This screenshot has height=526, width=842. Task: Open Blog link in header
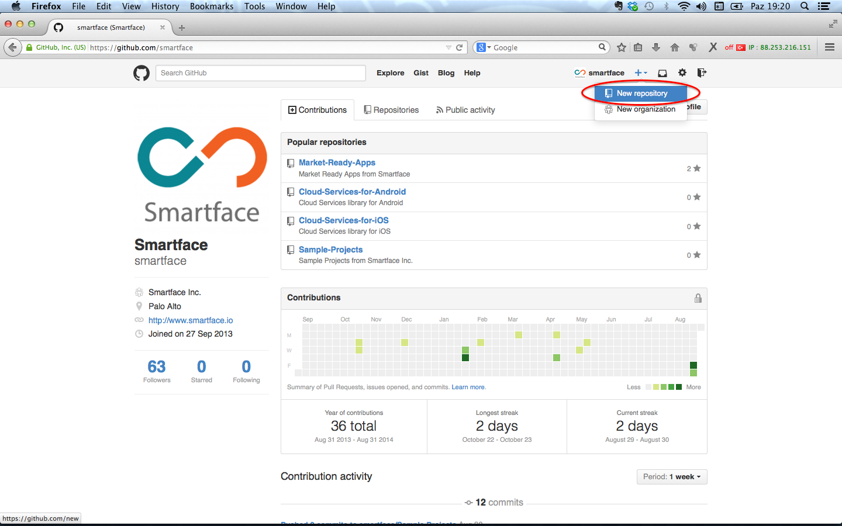click(446, 73)
